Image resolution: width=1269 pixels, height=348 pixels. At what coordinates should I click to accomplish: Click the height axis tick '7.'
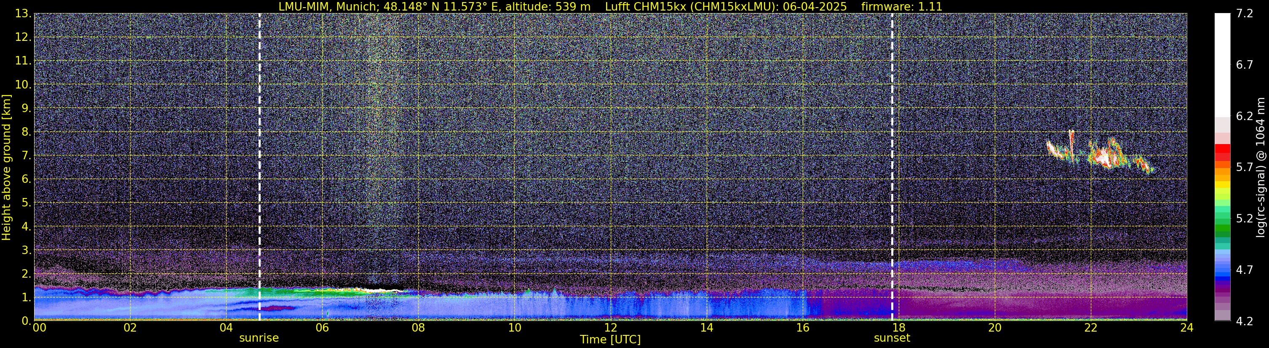(27, 155)
